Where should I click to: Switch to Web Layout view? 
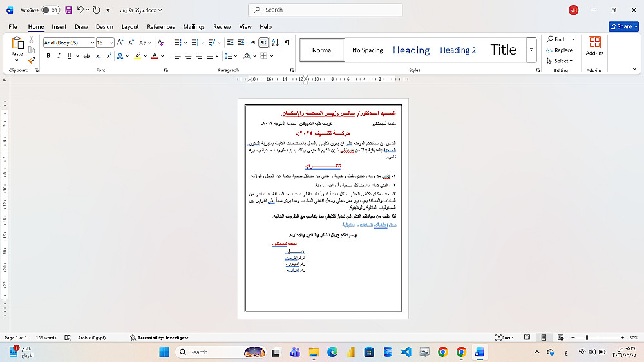tap(561, 338)
